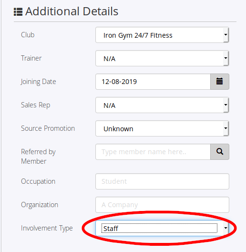This screenshot has width=246, height=252.
Task: Click the Occupation input field
Action: tap(162, 181)
